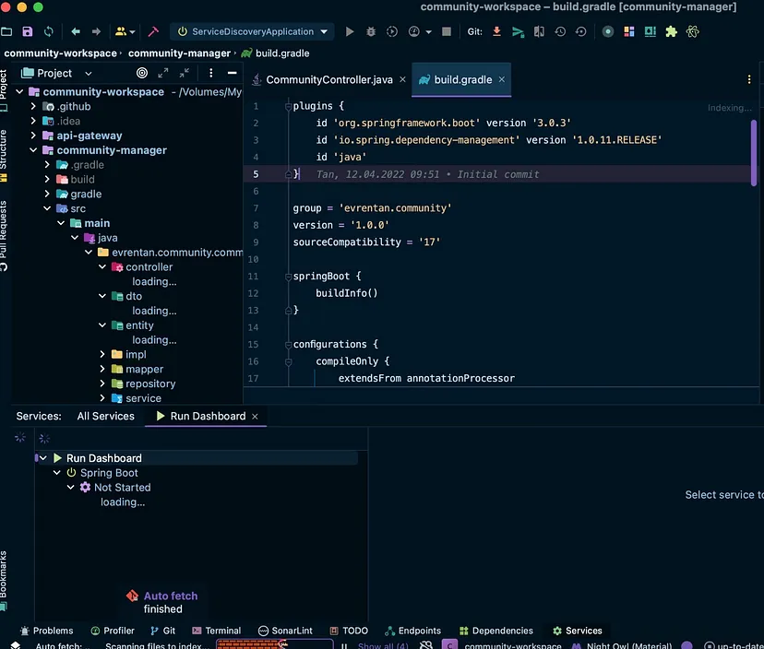The width and height of the screenshot is (764, 649).
Task: Collapse the Spring Boot node in Run Dashboard
Action: [x=55, y=472]
